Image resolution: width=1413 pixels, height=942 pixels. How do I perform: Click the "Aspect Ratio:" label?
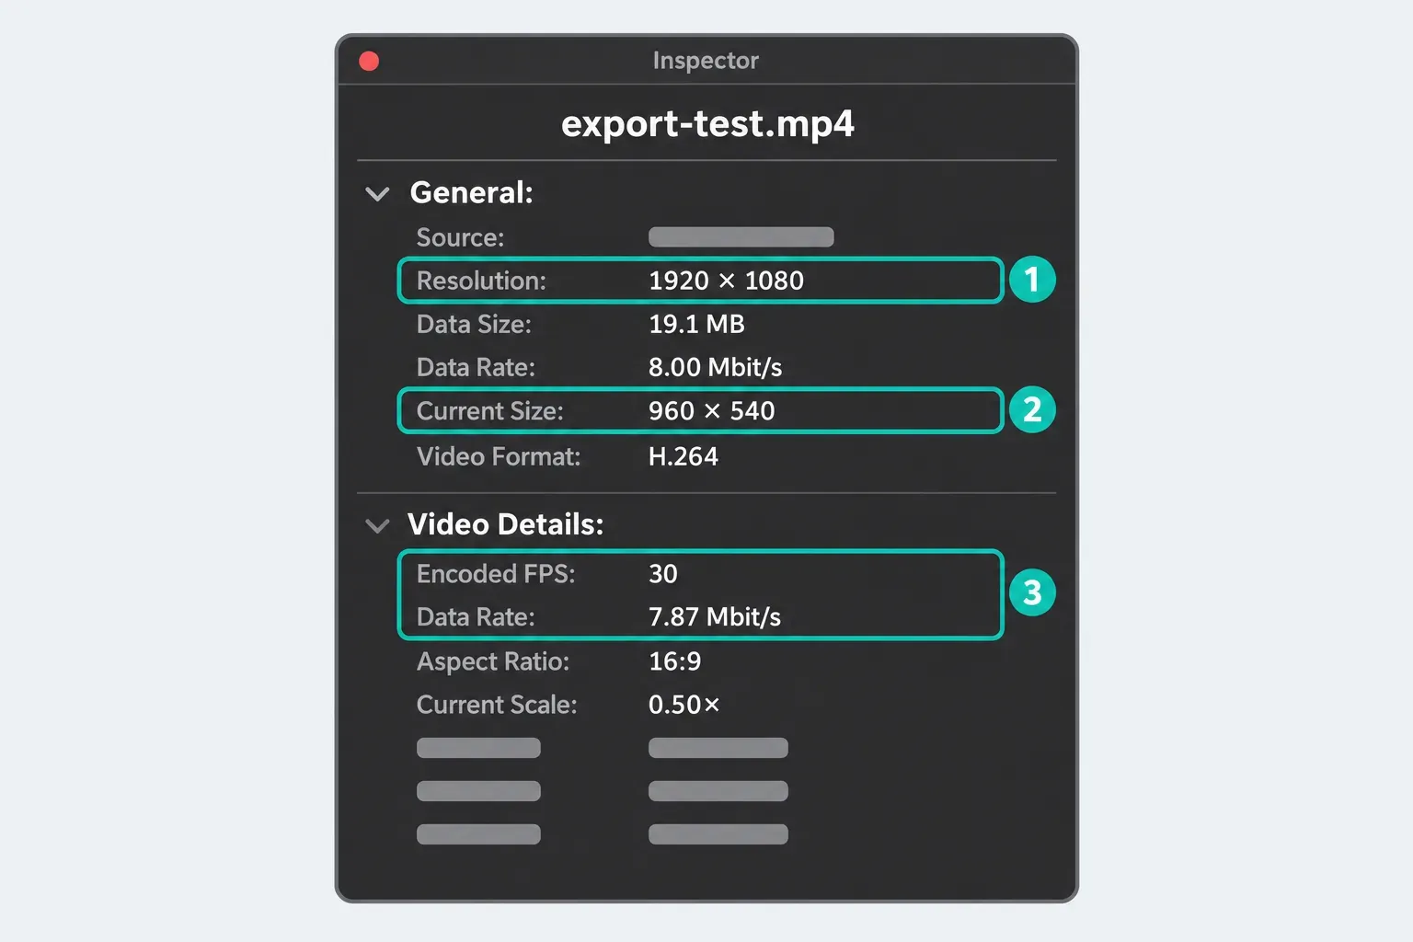pyautogui.click(x=493, y=661)
